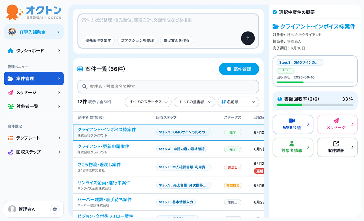Click the メッセージ paper plane sidebar icon
The width and height of the screenshot is (364, 221).
pos(11,93)
